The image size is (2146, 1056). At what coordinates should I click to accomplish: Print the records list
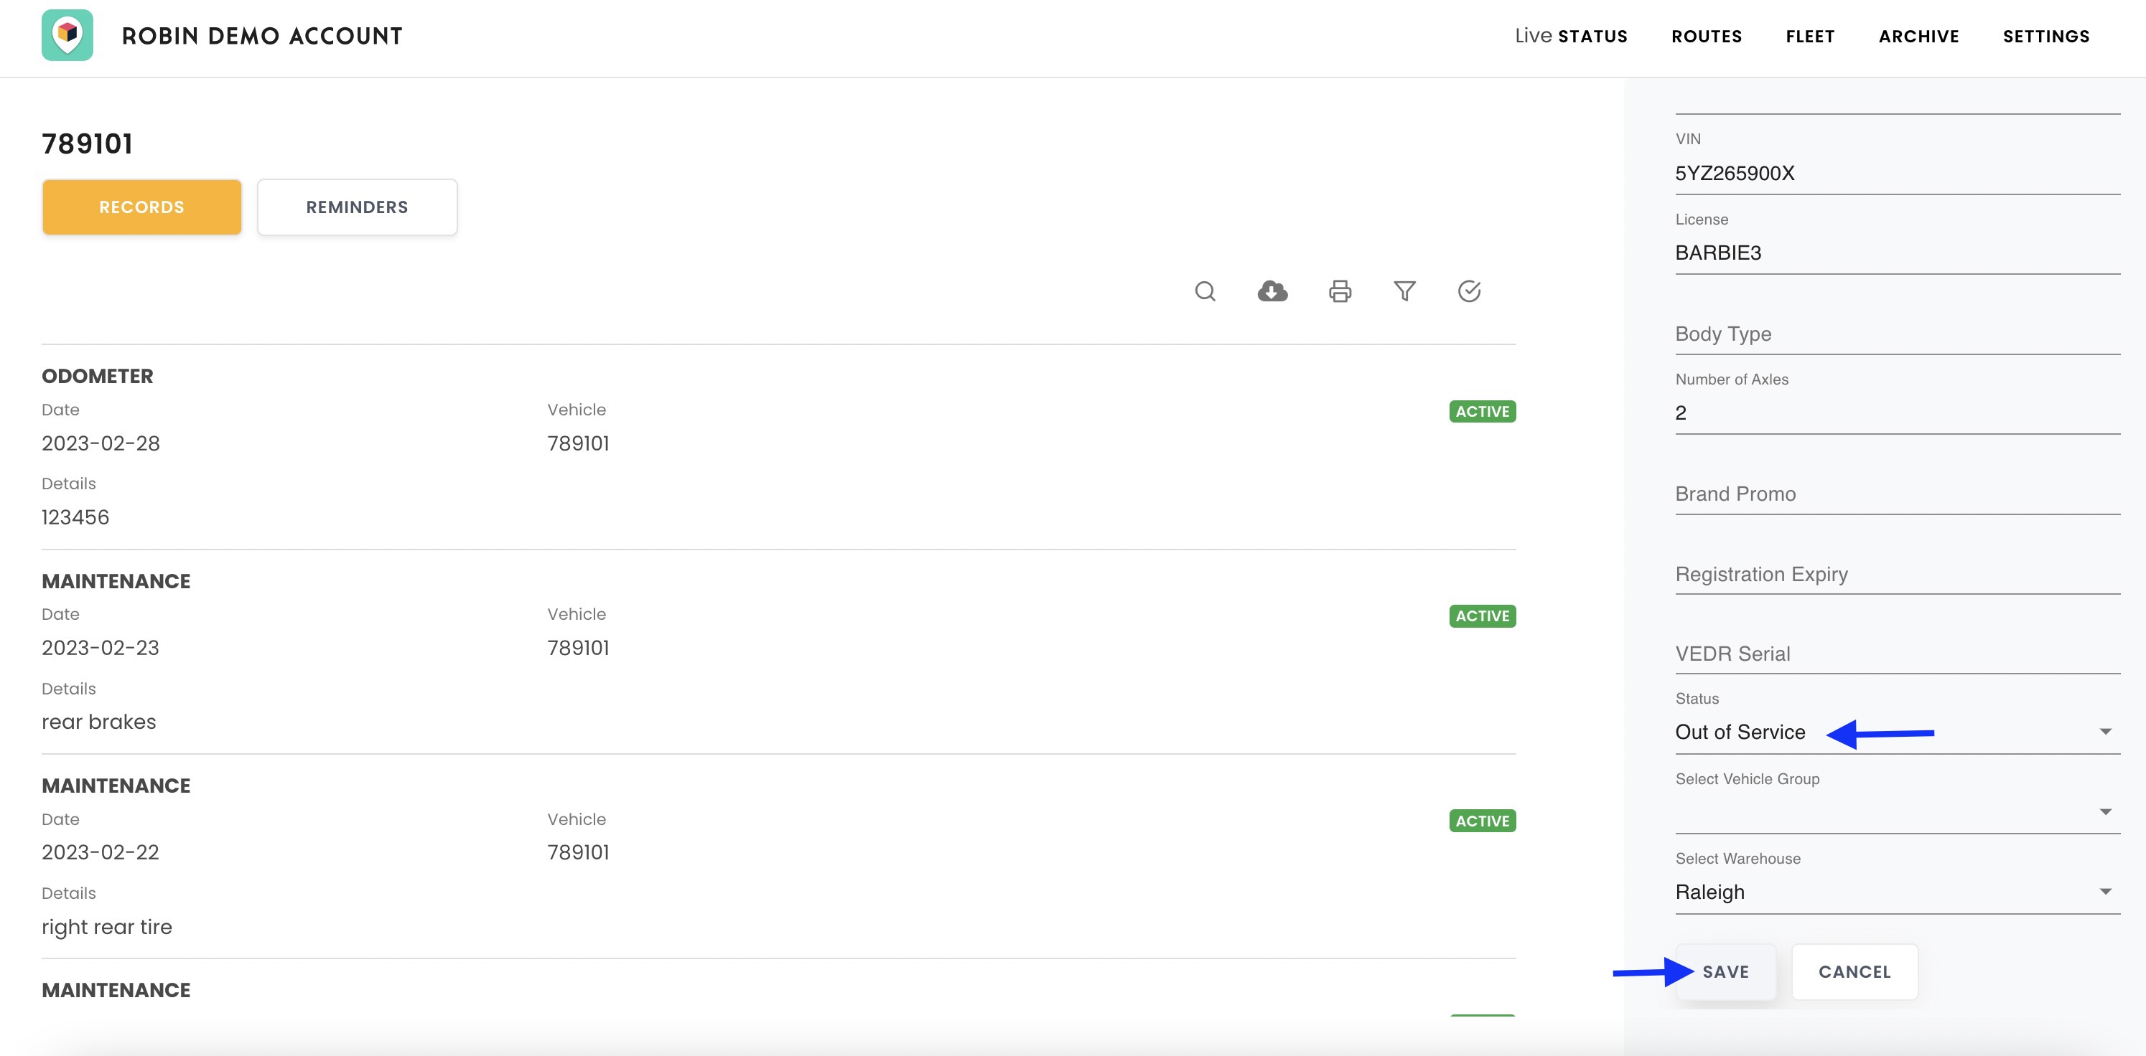point(1340,291)
